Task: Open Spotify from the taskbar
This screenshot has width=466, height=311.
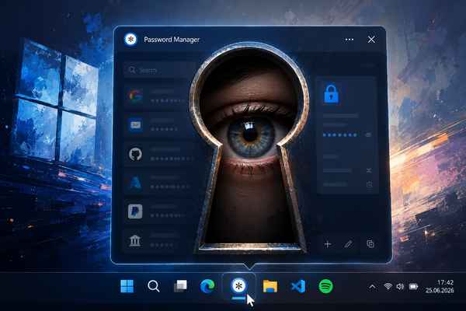Action: pyautogui.click(x=325, y=287)
